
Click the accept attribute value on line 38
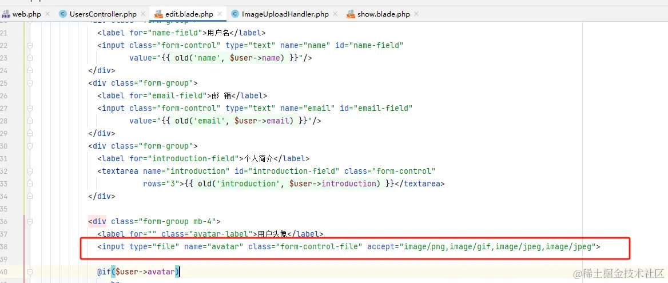point(498,246)
